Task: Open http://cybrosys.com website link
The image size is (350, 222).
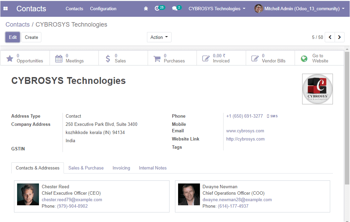Action: pos(245,139)
